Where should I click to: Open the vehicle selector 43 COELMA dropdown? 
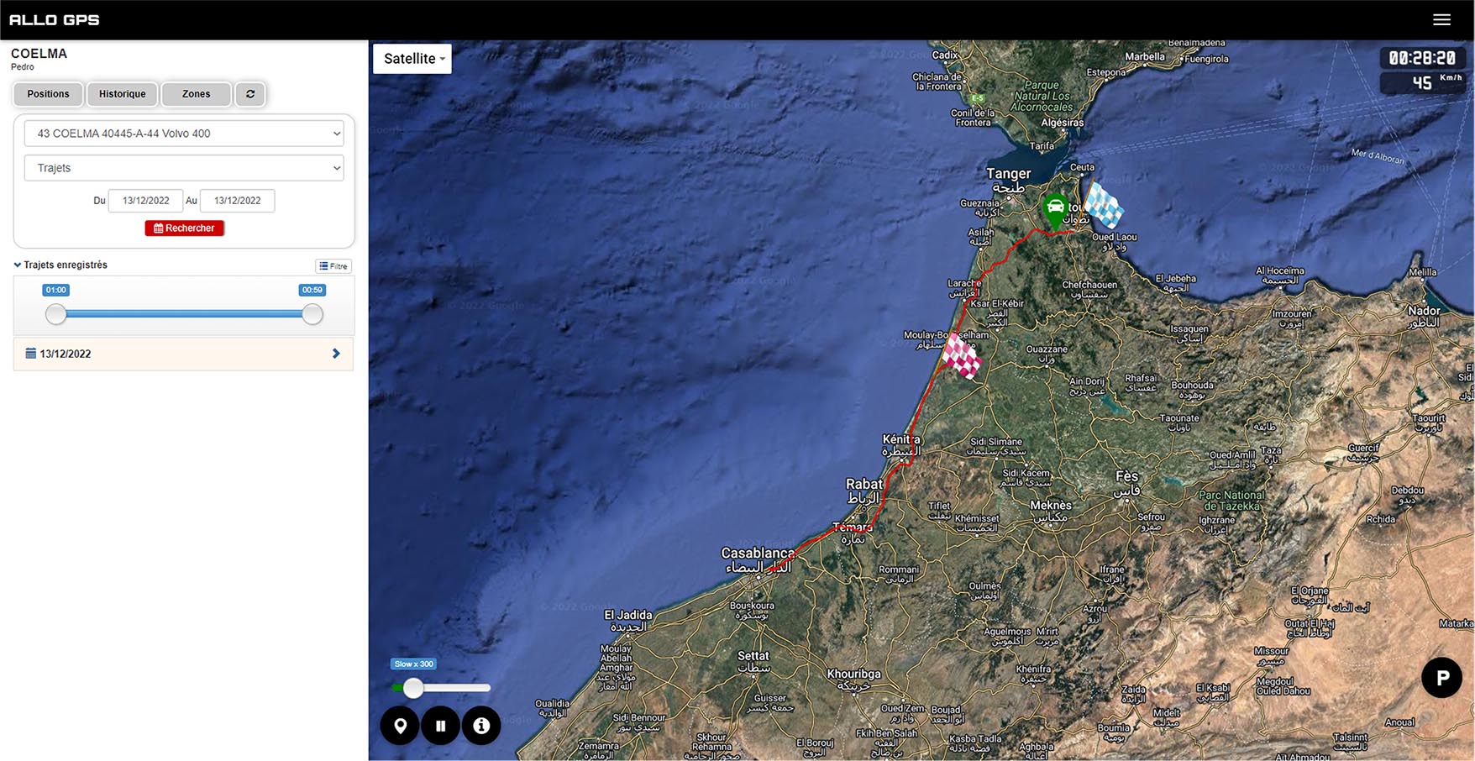click(184, 134)
